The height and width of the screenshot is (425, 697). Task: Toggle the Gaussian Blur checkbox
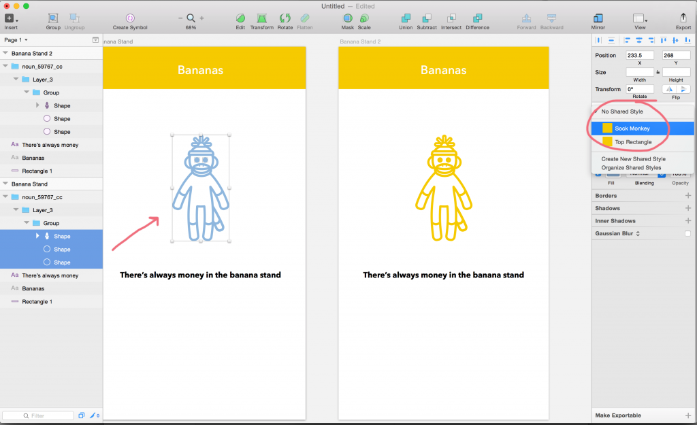coord(687,234)
